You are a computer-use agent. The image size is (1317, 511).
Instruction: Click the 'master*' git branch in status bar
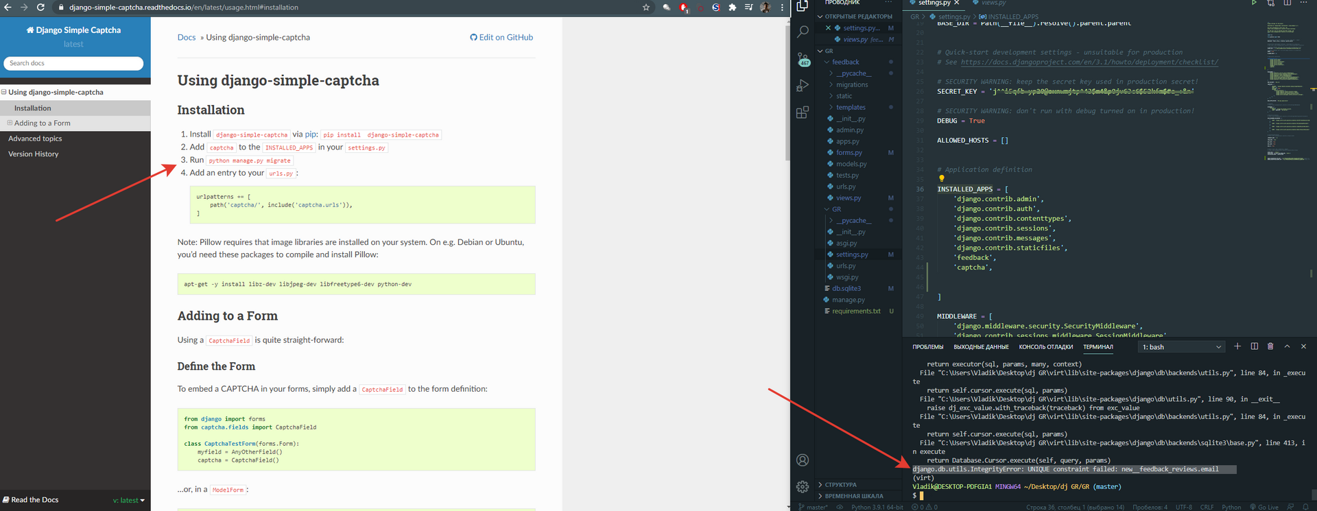click(814, 507)
